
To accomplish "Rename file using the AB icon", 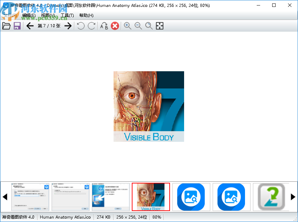I will tap(104, 26).
